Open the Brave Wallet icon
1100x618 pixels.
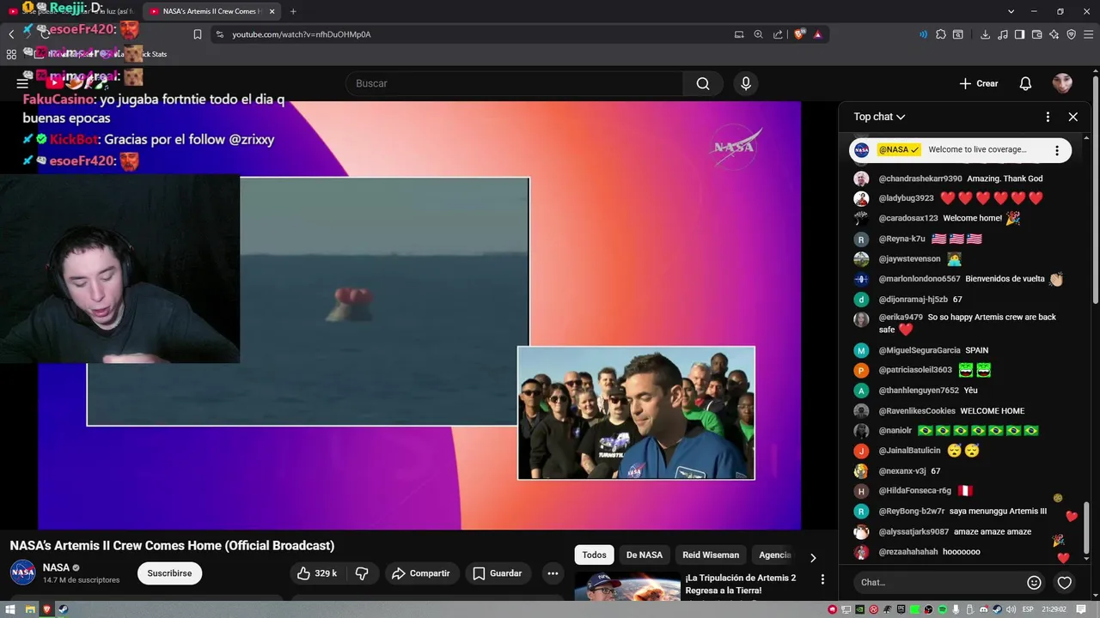coord(1036,34)
